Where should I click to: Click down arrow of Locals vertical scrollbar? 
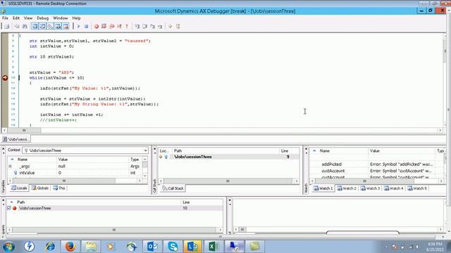click(145, 176)
